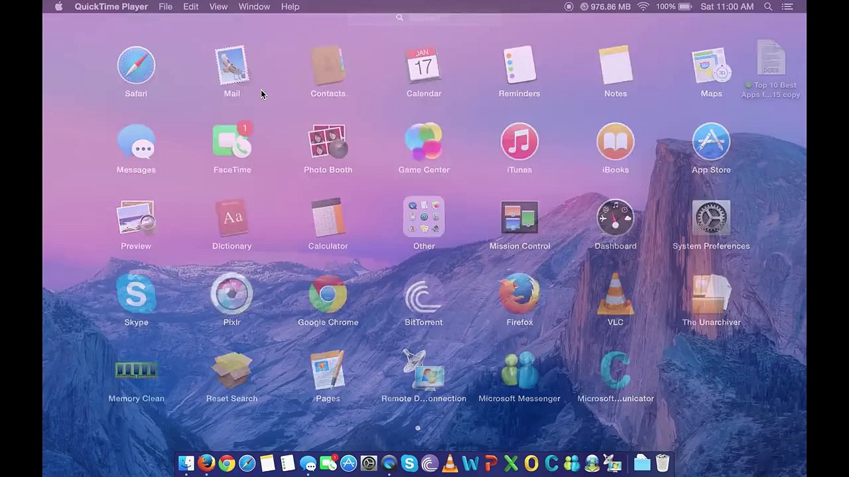Open Memory Clean in Launchpad
This screenshot has height=477, width=849.
coord(136,370)
